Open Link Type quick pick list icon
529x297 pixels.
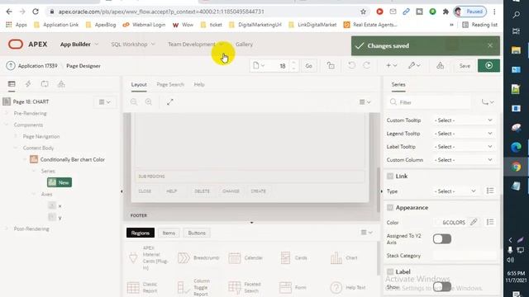pos(490,191)
